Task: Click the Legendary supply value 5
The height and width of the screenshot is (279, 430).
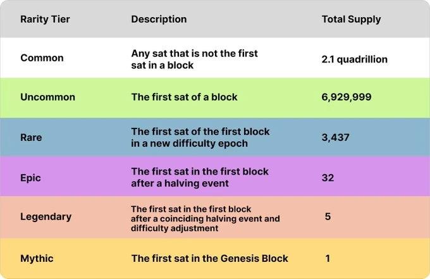Action: point(328,216)
